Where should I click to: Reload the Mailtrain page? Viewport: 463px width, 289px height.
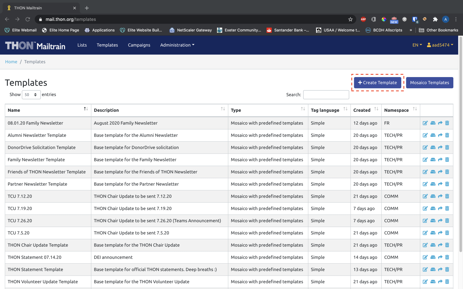tap(28, 19)
